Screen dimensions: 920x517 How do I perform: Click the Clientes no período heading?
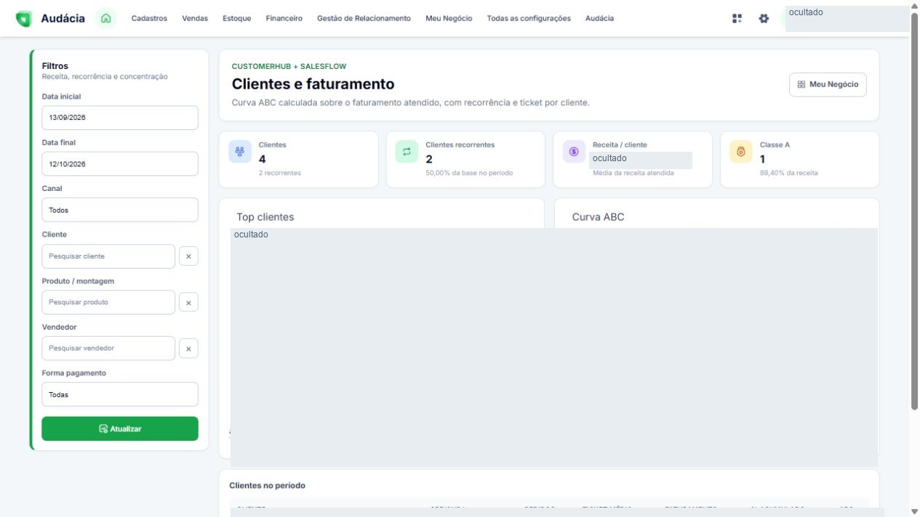tap(267, 485)
